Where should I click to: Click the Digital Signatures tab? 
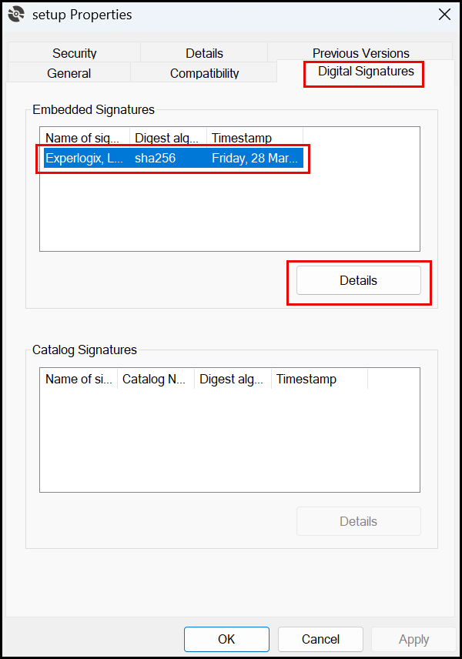click(366, 72)
